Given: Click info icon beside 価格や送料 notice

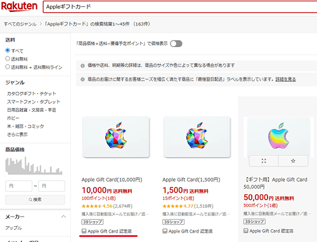Looking at the screenshot, I should tap(82, 65).
